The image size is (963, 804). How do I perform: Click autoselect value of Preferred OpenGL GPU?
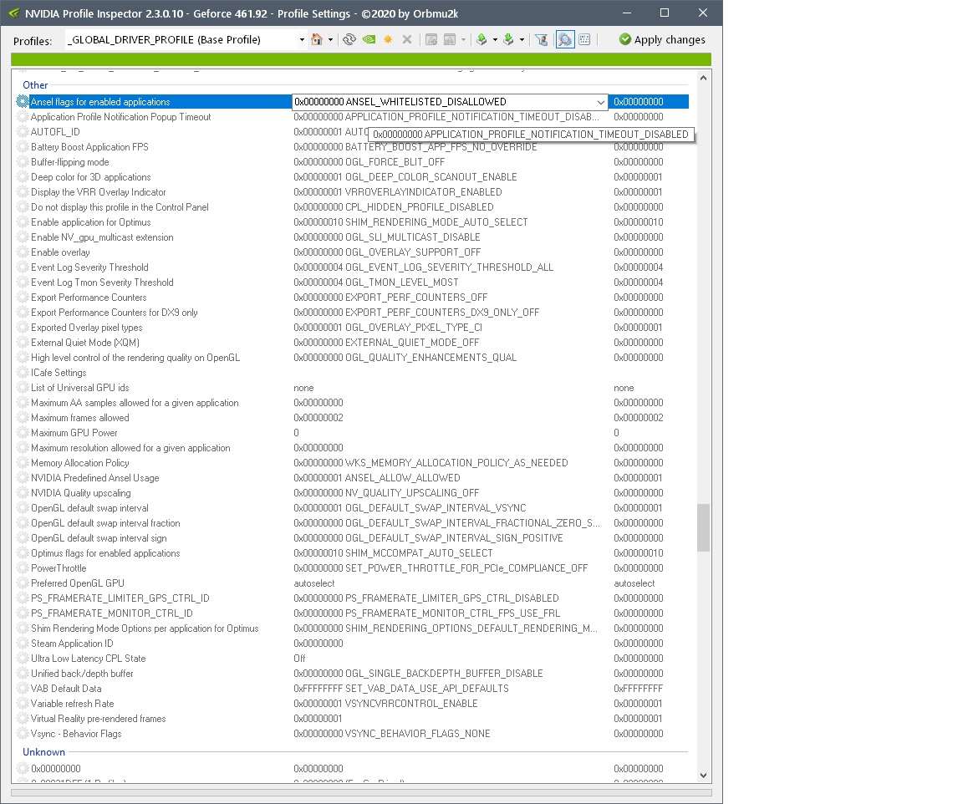[313, 583]
